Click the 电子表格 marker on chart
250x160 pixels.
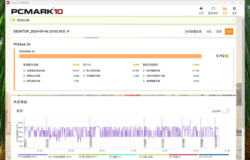click(163, 143)
